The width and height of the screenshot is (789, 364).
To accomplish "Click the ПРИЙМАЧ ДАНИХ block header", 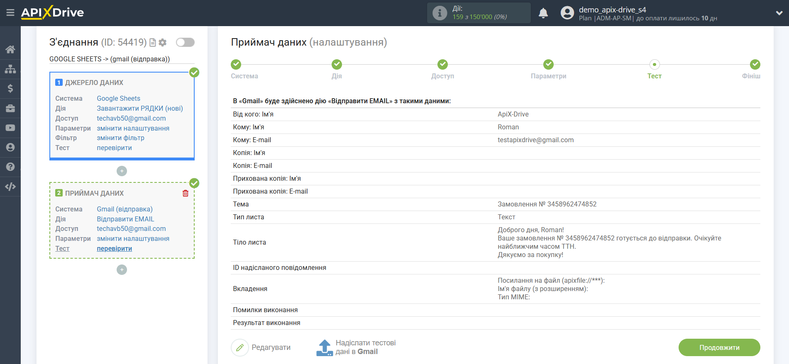I will click(x=94, y=193).
